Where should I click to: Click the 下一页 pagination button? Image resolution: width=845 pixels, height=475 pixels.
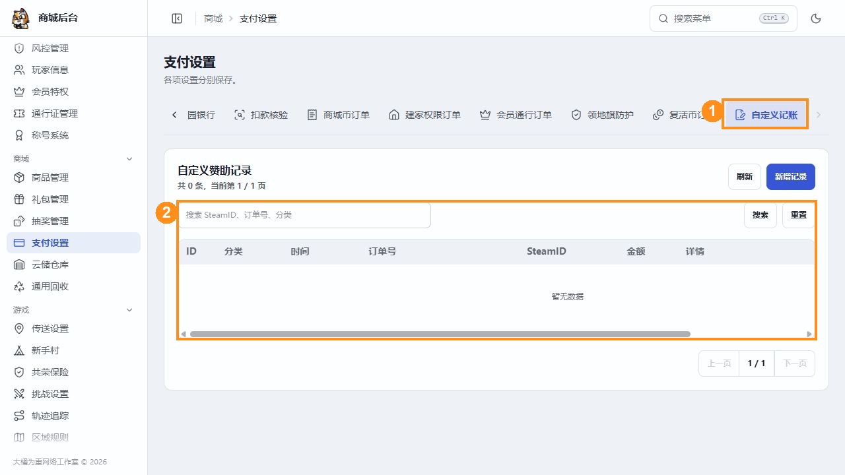(795, 364)
